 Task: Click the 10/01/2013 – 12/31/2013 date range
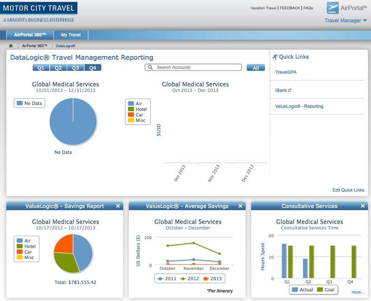[x=65, y=90]
